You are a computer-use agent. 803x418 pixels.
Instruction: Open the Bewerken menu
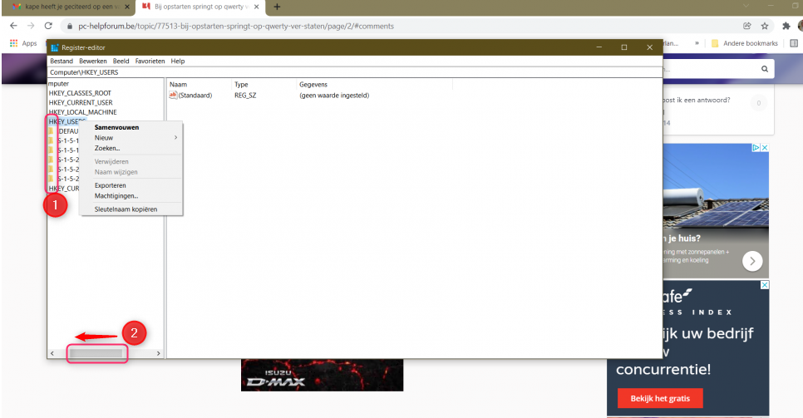[93, 61]
